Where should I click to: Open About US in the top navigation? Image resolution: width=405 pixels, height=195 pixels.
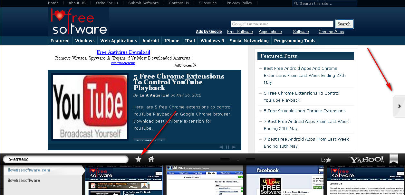click(77, 3)
